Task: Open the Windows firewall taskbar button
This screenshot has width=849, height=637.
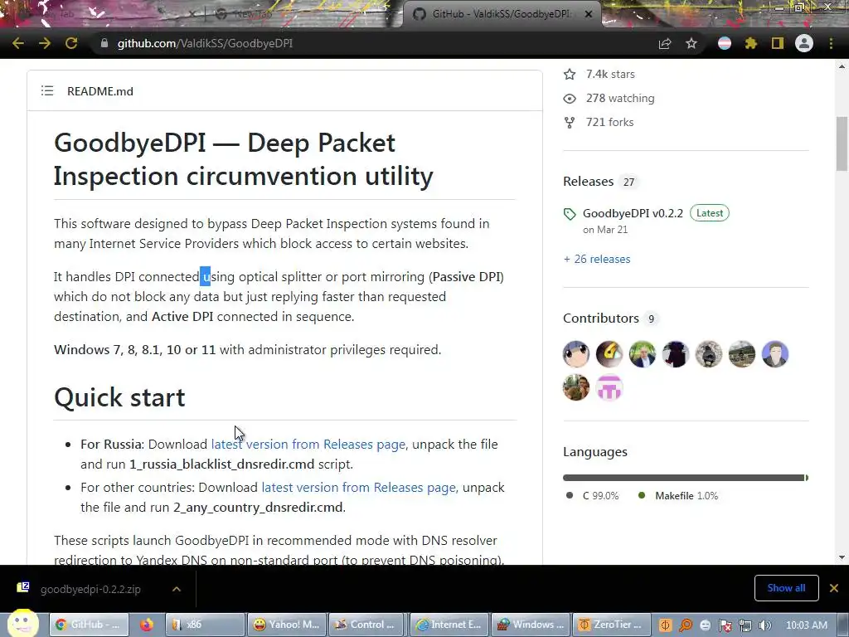Action: tap(531, 625)
